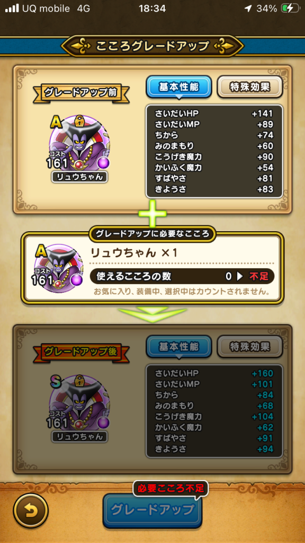Tap the こころグレードアップ title header

coord(152,46)
